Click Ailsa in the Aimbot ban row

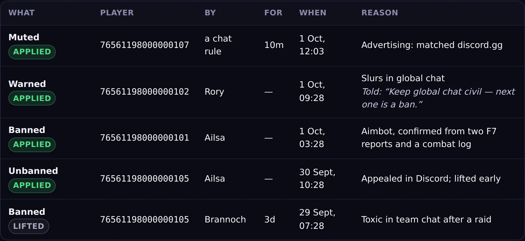point(215,138)
